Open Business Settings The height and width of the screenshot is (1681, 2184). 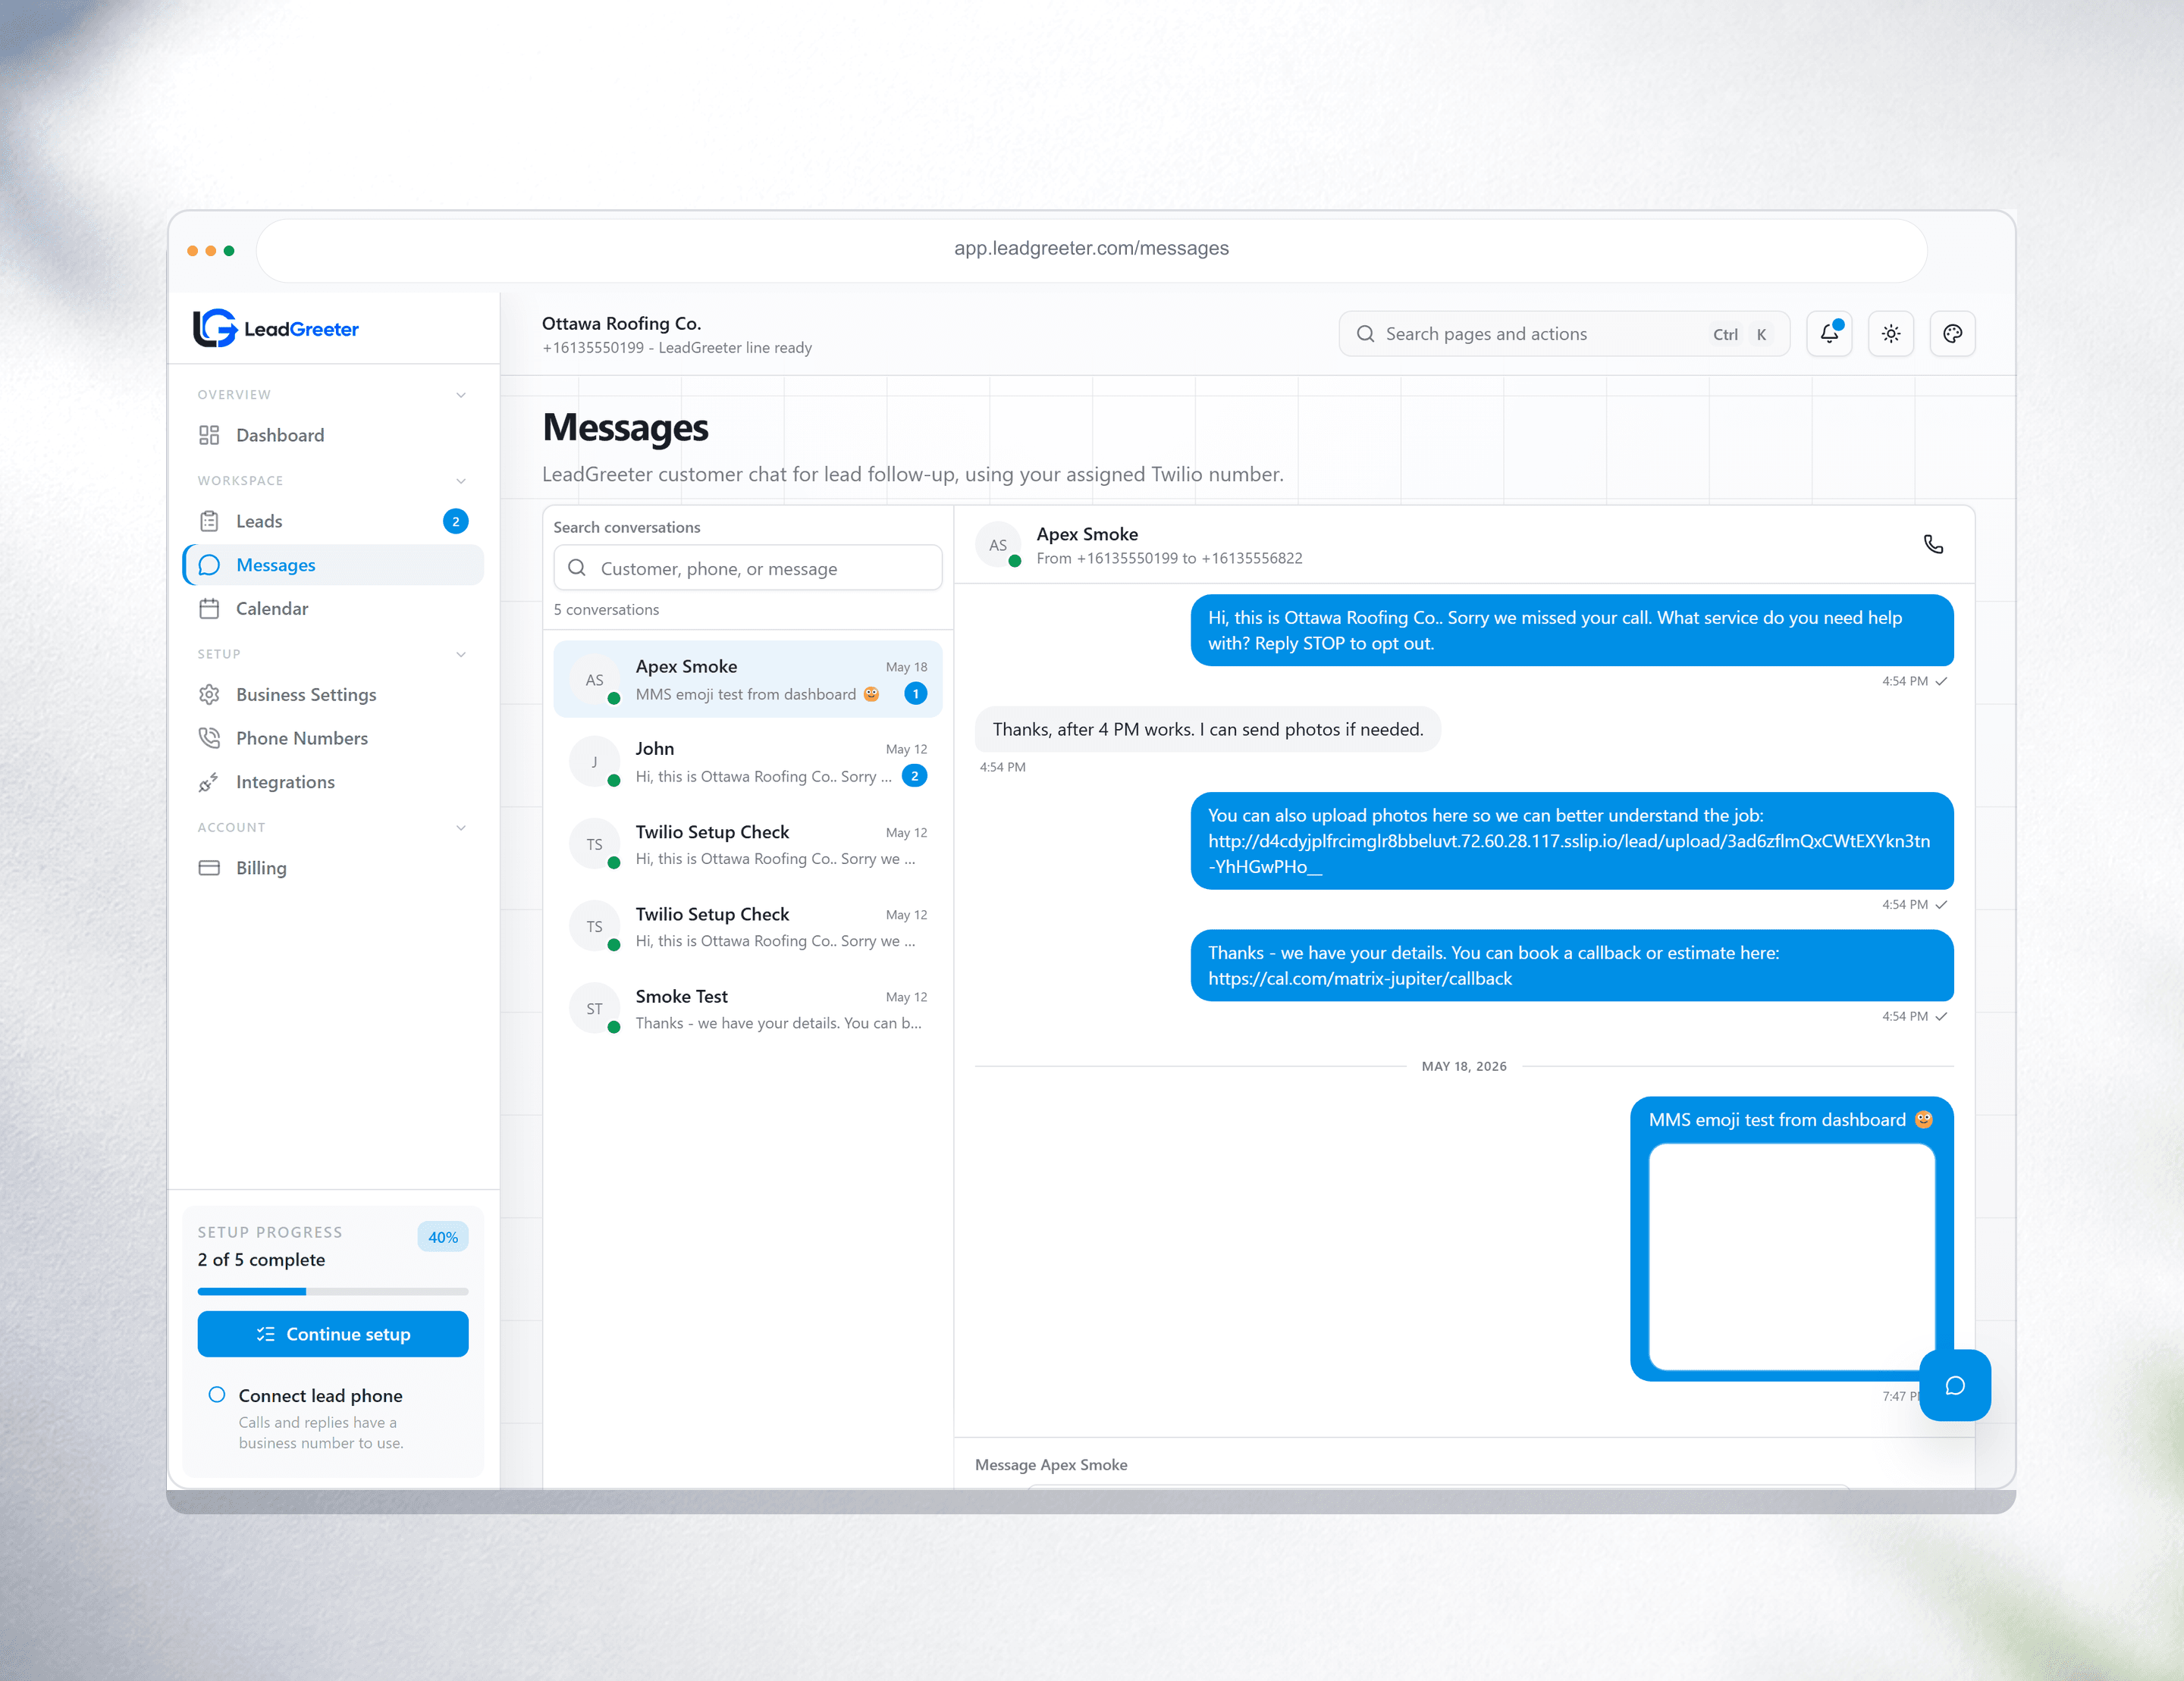333,694
